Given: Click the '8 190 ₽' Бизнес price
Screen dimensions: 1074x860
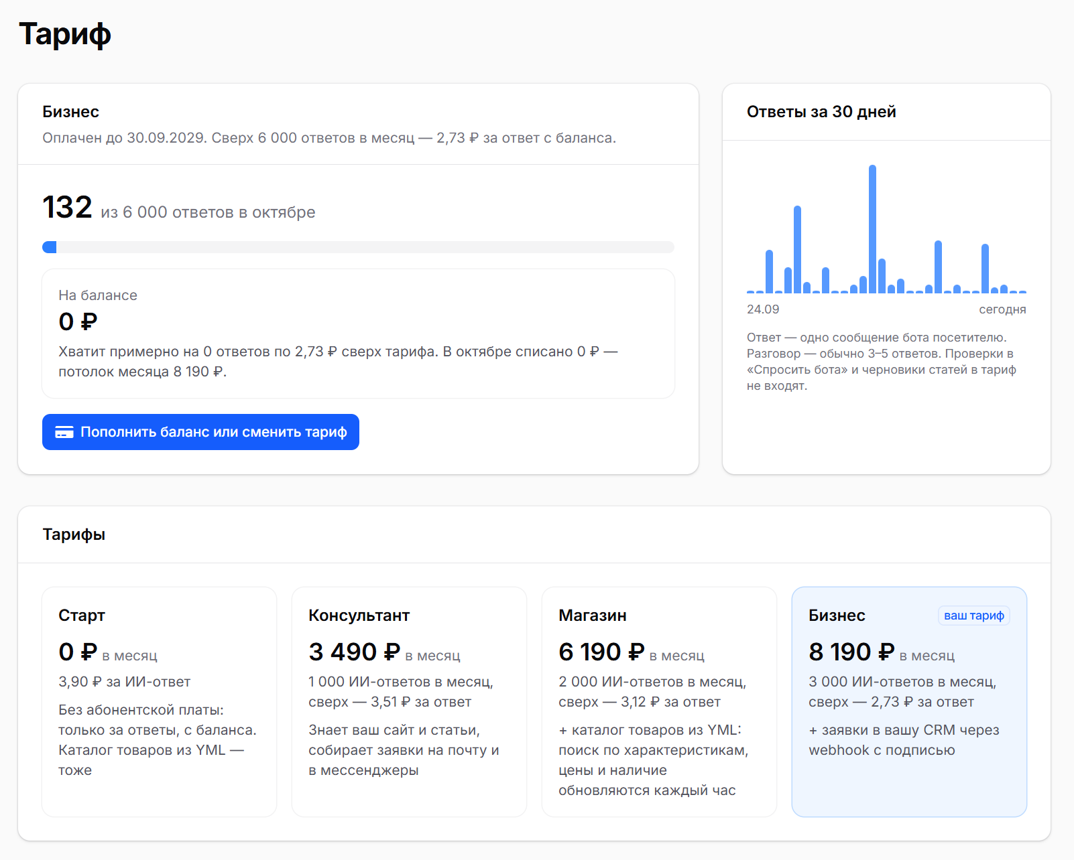Looking at the screenshot, I should pyautogui.click(x=851, y=652).
